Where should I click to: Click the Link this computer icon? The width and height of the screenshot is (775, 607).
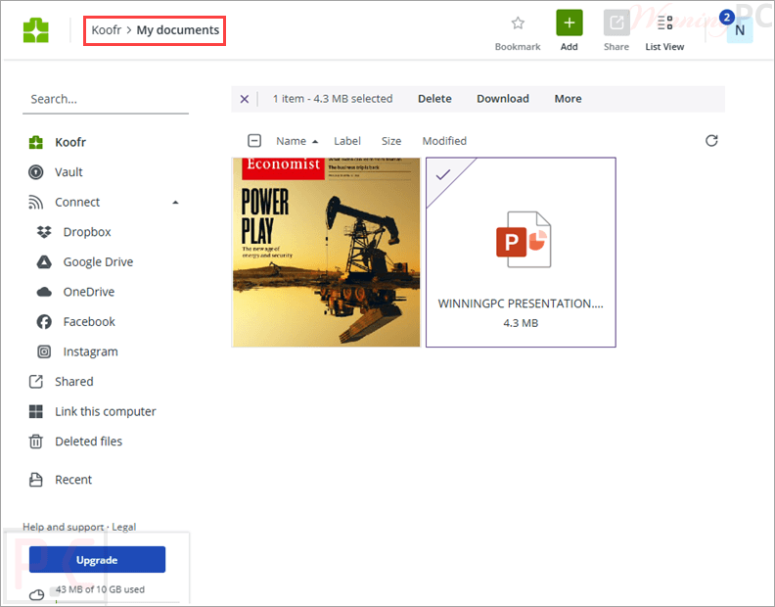[x=35, y=411]
